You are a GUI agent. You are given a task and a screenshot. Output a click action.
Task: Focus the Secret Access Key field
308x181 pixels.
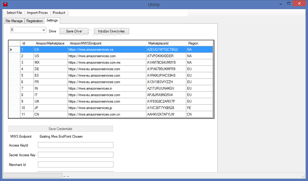(x=76, y=155)
